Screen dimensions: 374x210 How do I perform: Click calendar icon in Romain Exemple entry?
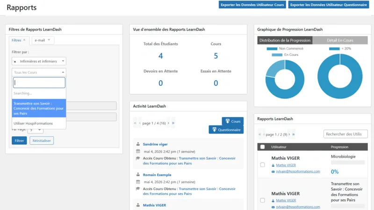pos(138,182)
